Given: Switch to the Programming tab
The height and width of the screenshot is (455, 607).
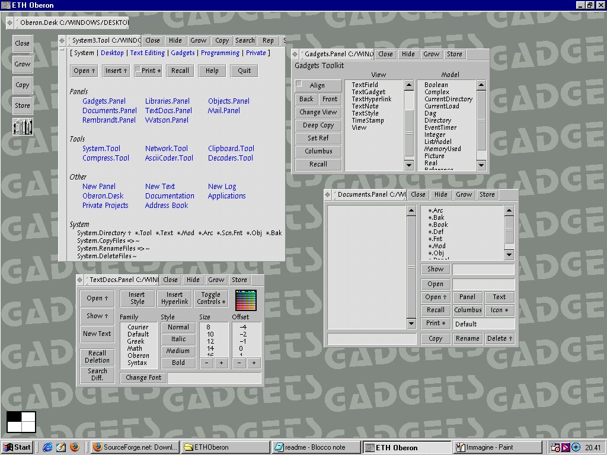Looking at the screenshot, I should point(220,53).
